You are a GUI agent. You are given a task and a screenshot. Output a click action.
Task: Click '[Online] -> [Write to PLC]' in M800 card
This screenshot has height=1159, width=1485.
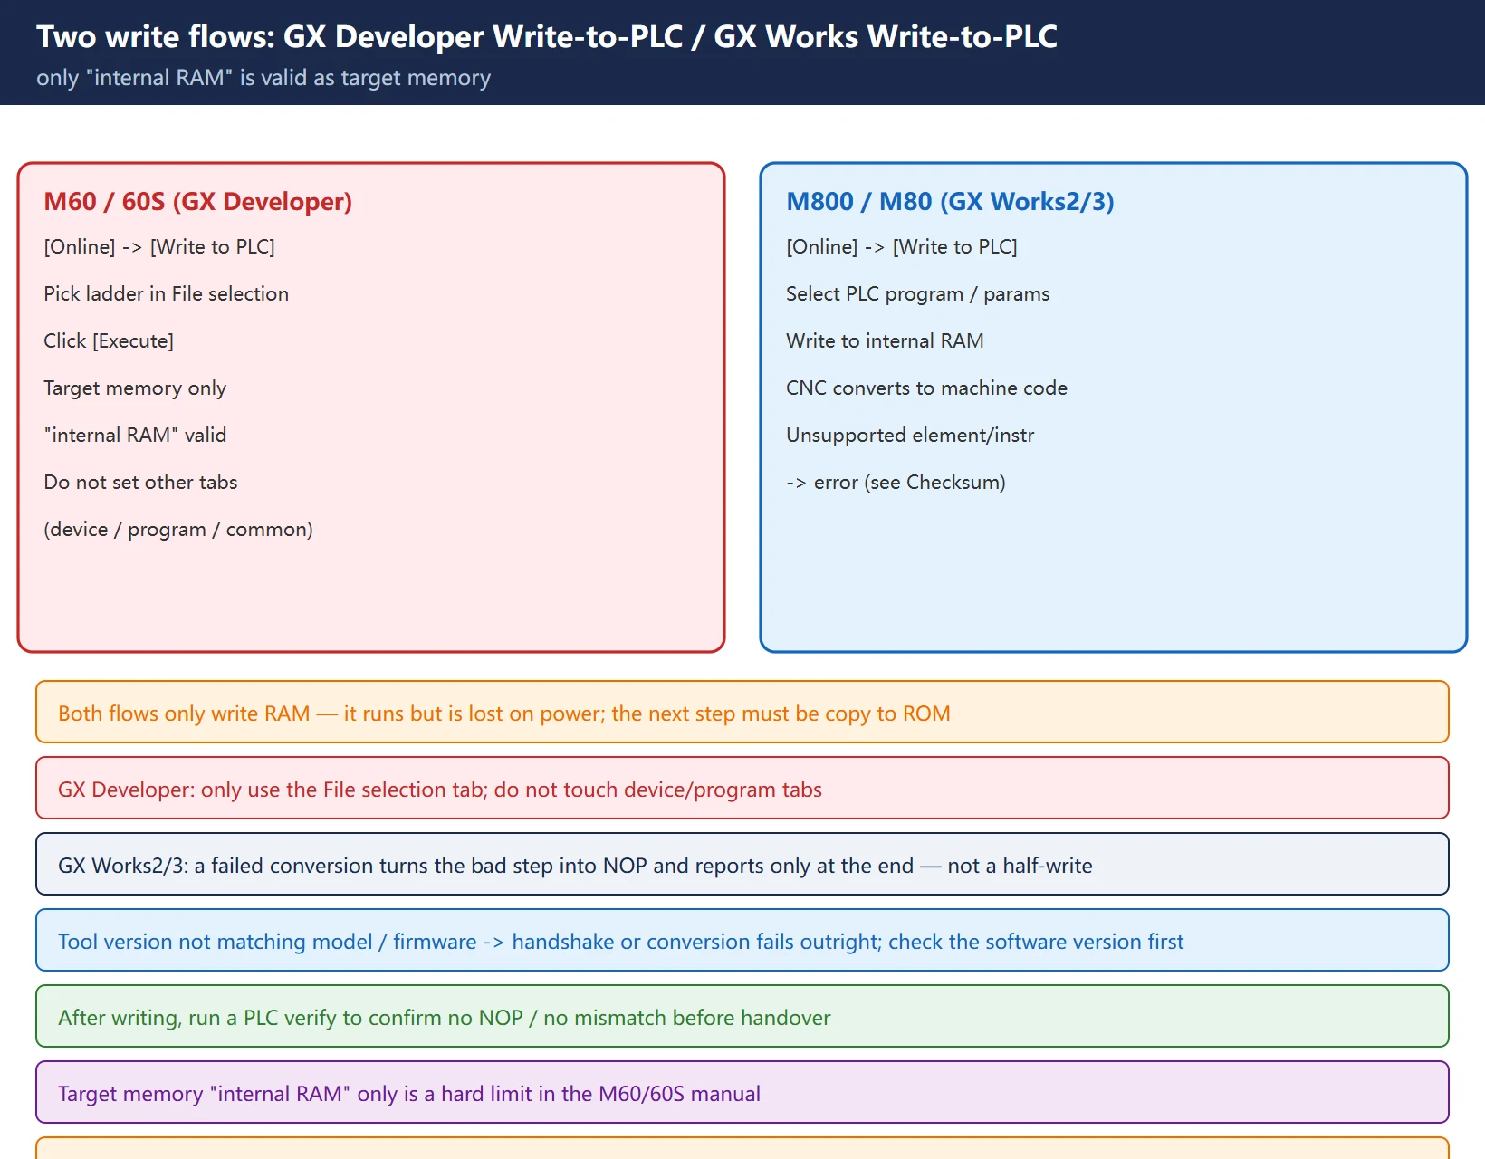[x=902, y=246]
